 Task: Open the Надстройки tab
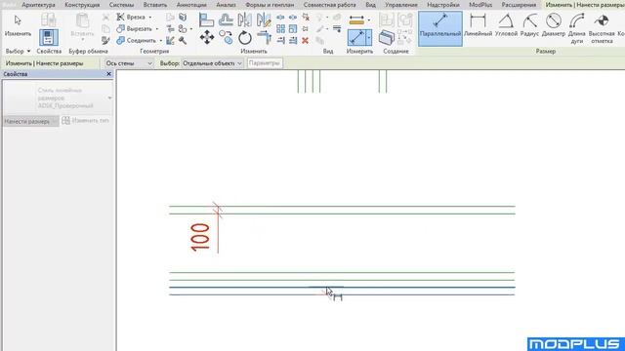pyautogui.click(x=443, y=5)
